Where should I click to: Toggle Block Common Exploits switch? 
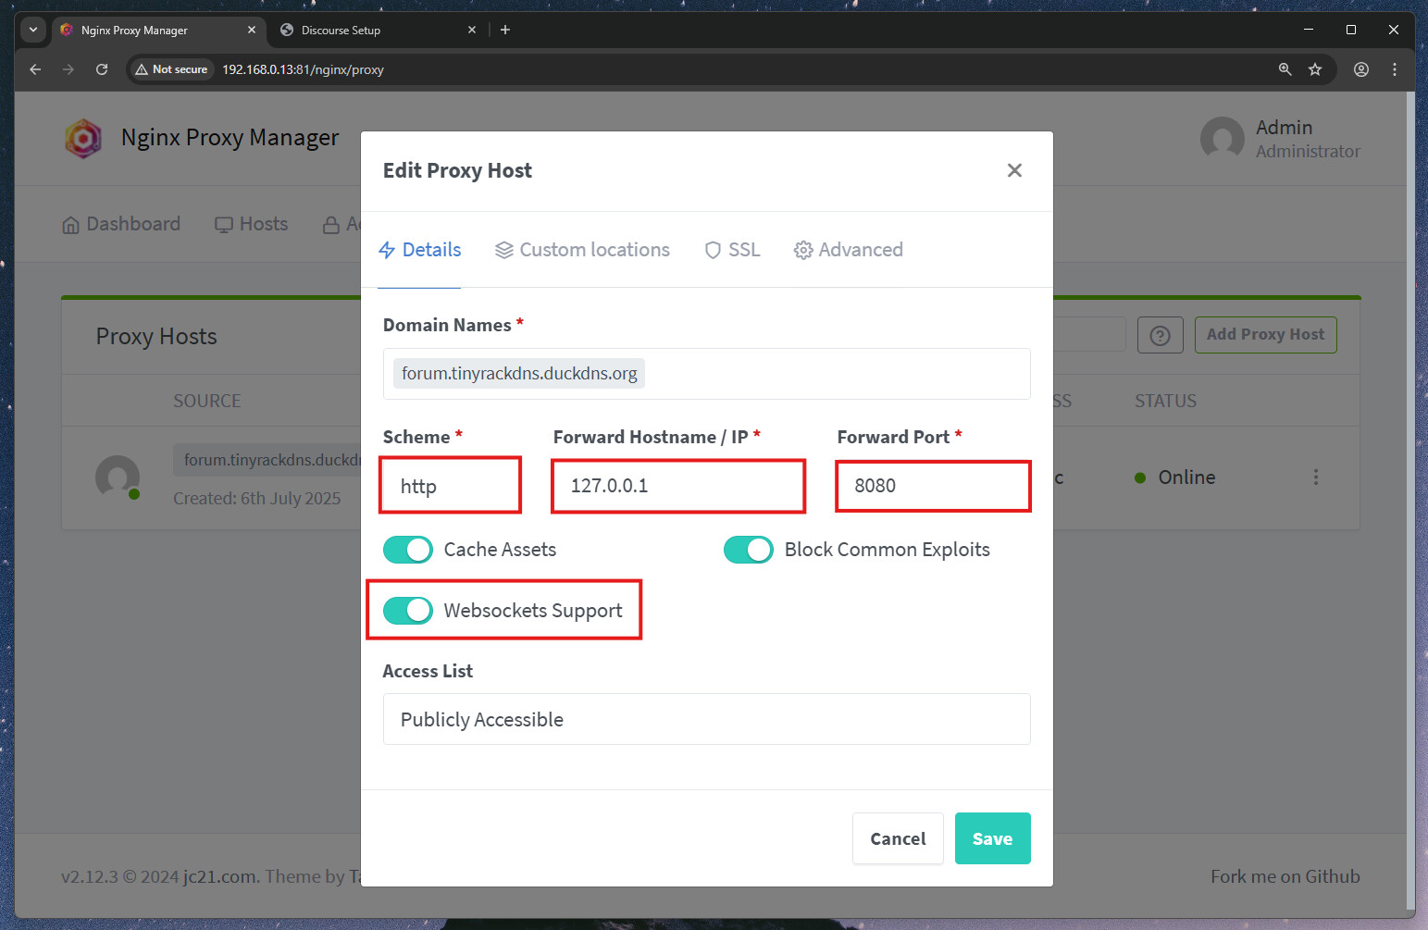point(749,550)
